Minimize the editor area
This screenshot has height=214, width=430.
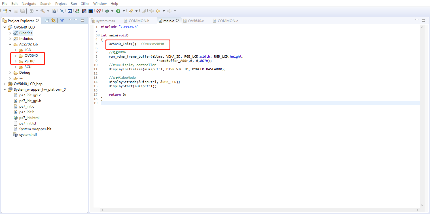click(x=417, y=20)
